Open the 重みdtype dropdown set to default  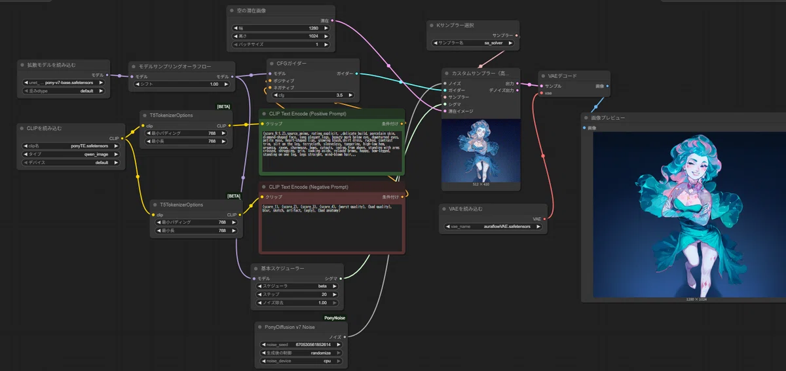(64, 91)
